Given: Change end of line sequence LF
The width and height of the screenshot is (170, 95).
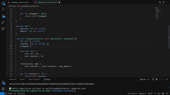Looking at the screenshot, I should coord(155,94).
